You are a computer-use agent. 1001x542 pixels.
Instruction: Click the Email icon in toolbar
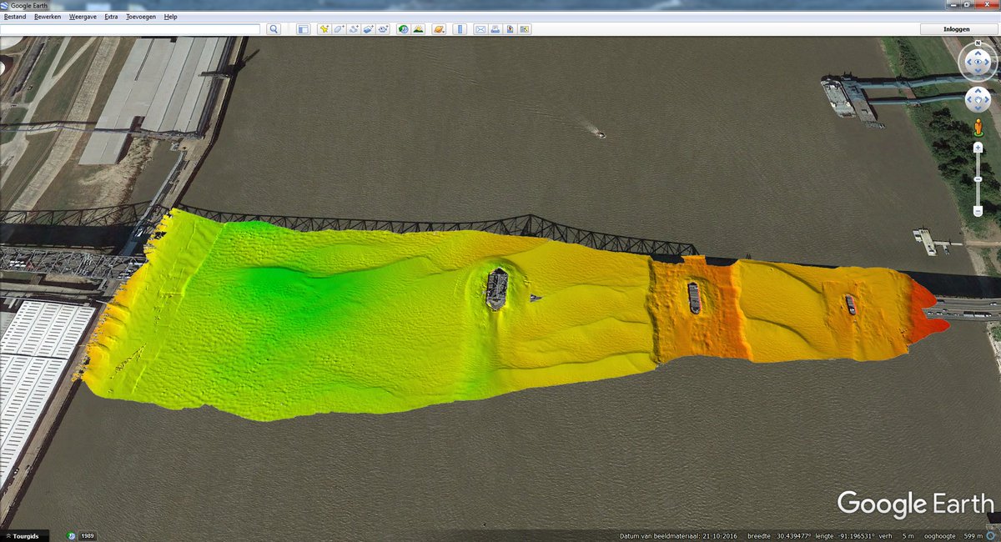point(480,29)
